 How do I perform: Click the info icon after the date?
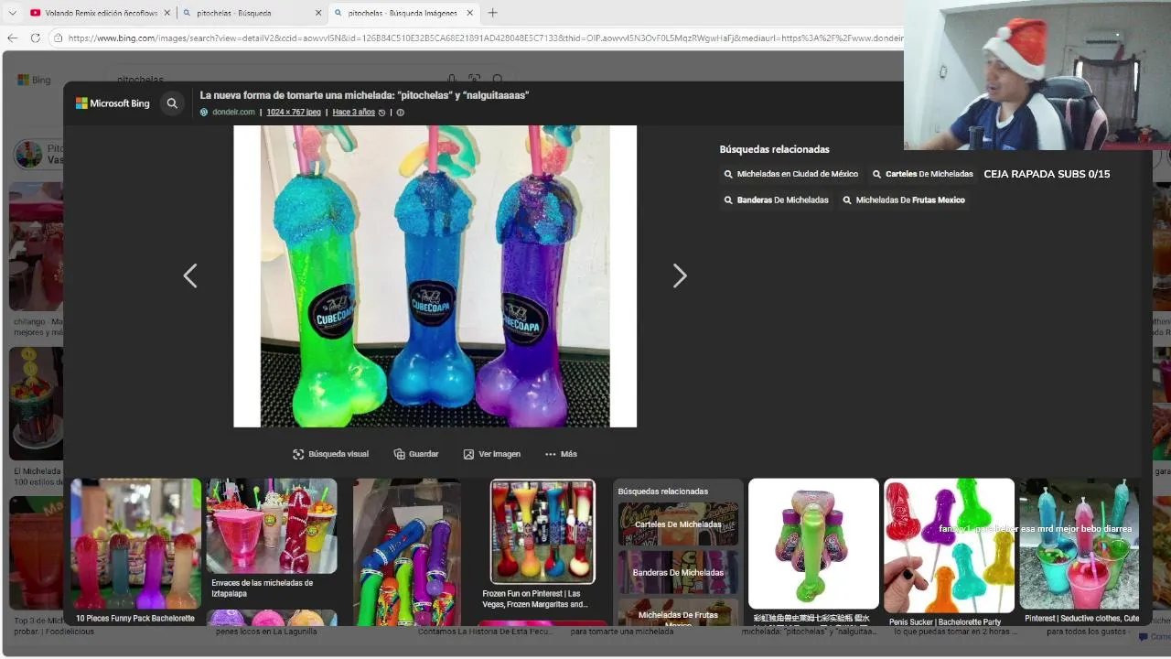(400, 113)
